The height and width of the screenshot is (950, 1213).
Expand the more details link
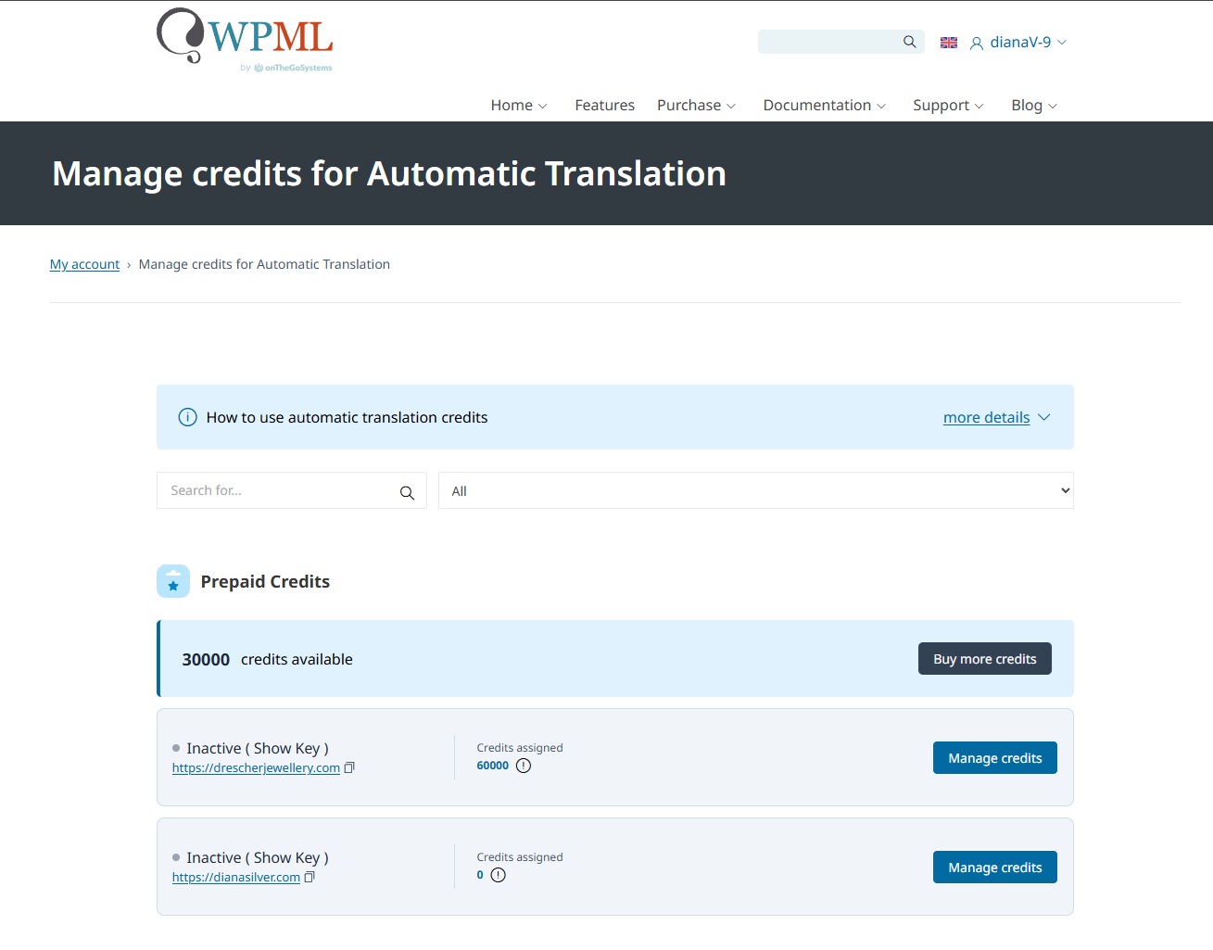[996, 417]
